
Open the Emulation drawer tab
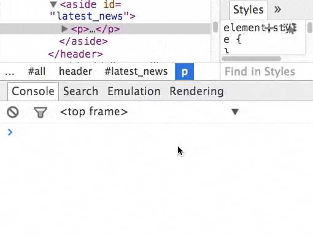pos(134,91)
